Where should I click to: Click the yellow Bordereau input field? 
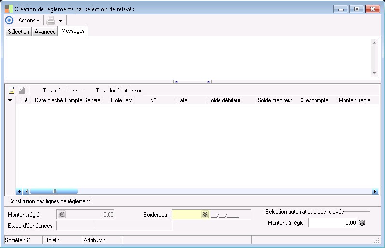pos(187,215)
